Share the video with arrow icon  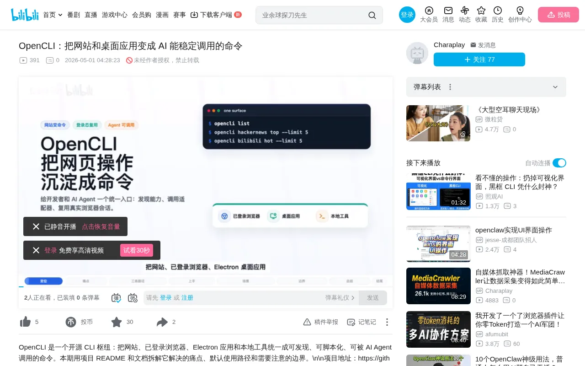click(x=162, y=322)
